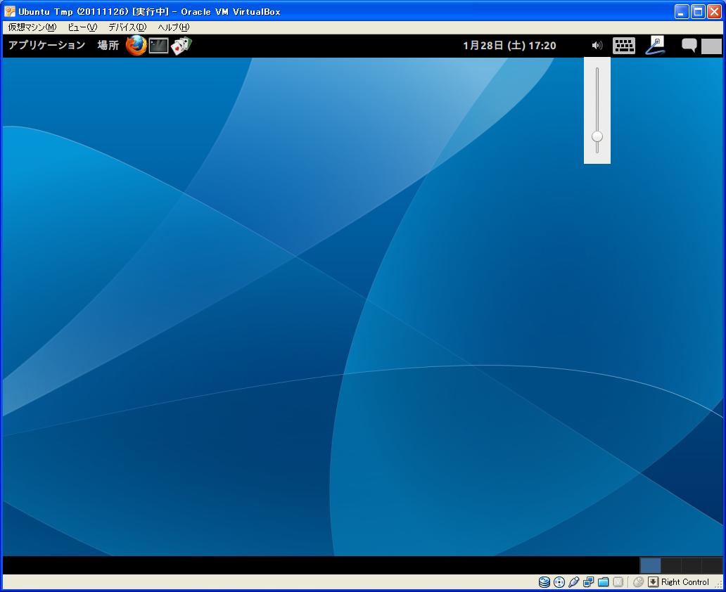Open the terminal launcher icon
Screen dimensions: 726x592
point(158,46)
